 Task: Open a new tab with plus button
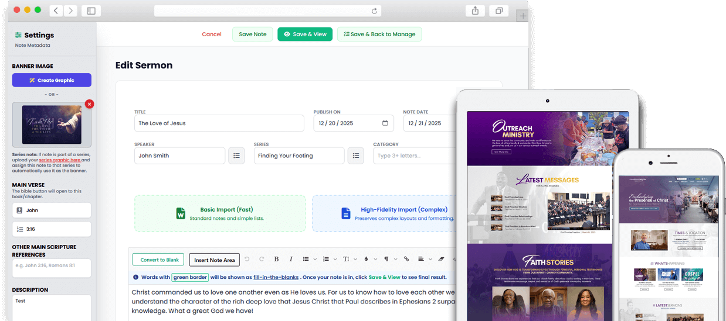click(x=522, y=16)
